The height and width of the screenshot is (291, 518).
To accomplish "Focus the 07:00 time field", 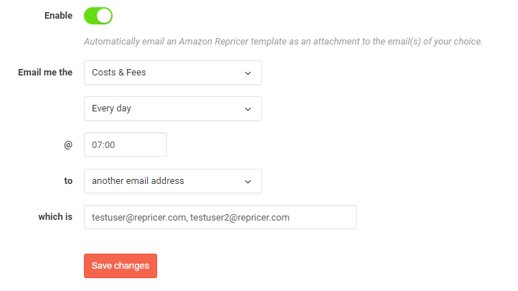I will pos(125,144).
